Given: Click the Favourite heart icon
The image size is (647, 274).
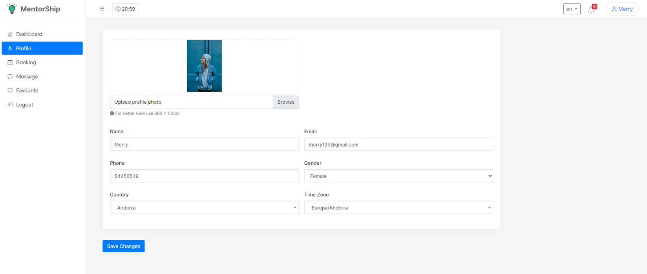Looking at the screenshot, I should (x=10, y=90).
